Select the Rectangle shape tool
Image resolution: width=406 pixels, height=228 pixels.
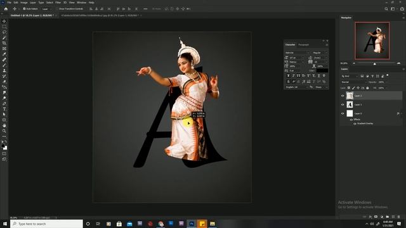click(x=4, y=120)
